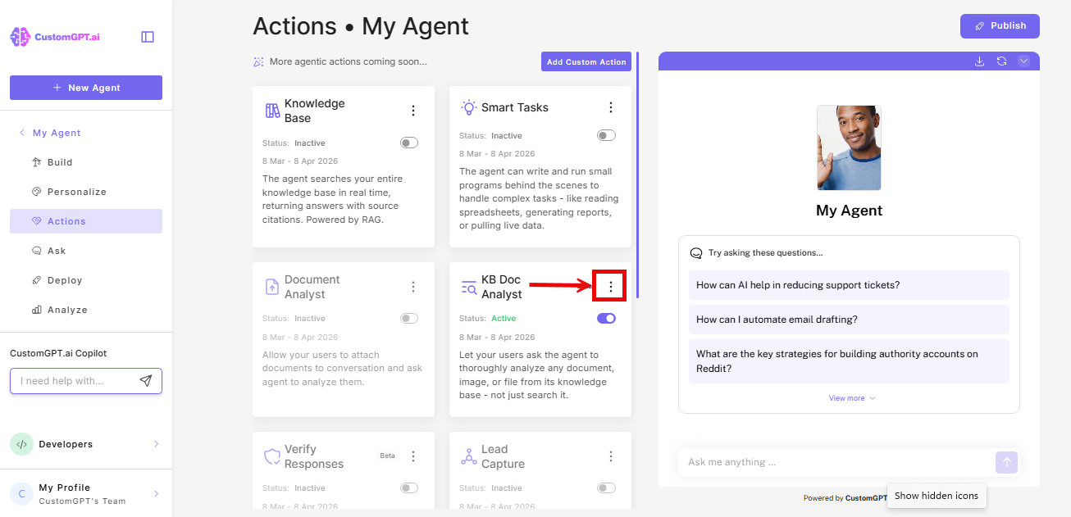This screenshot has height=517, width=1071.
Task: Select the automate email drafting question
Action: tap(849, 320)
